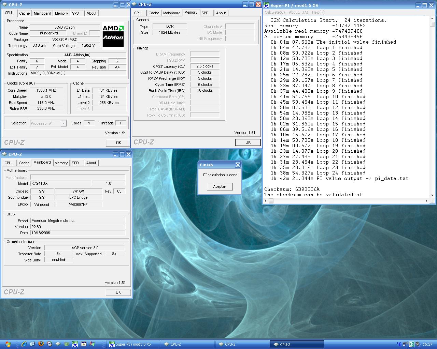The image size is (437, 349).
Task: Open About tab in CPU-Z Memory window
Action: [x=221, y=13]
